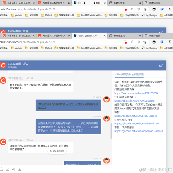This screenshot has width=173, height=173.
Task: Select first 新建标签页 tab in lower window
Action: pyautogui.click(x=125, y=36)
